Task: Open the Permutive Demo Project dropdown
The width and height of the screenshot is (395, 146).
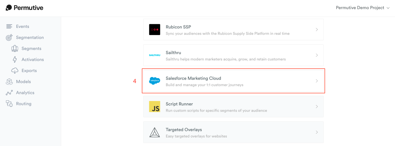Action: (362, 8)
